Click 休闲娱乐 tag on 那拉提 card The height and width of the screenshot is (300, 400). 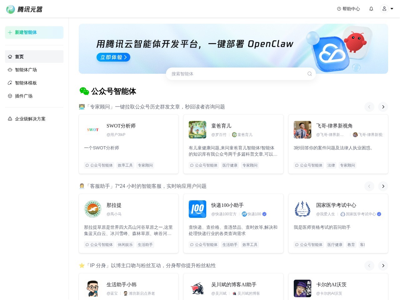[125, 245]
